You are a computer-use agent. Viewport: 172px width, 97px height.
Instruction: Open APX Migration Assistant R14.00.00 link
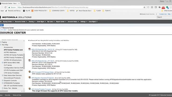point(42,78)
